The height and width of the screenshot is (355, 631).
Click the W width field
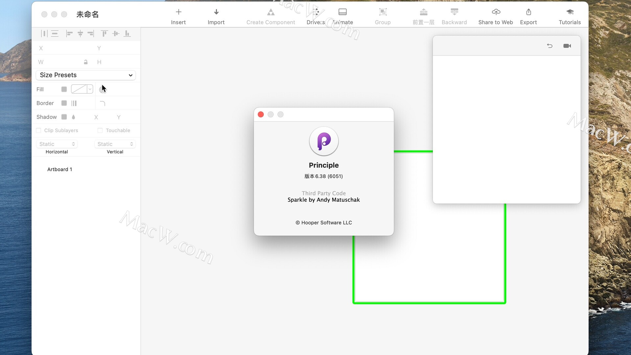(59, 62)
